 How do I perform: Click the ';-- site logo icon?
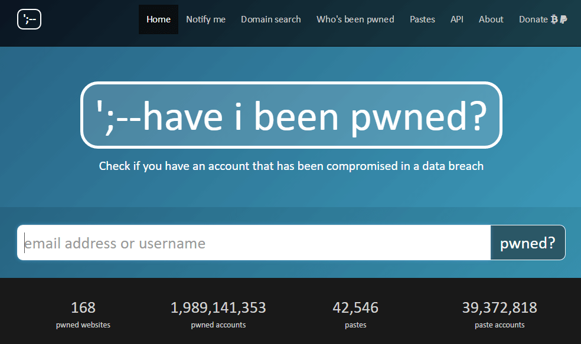[29, 19]
